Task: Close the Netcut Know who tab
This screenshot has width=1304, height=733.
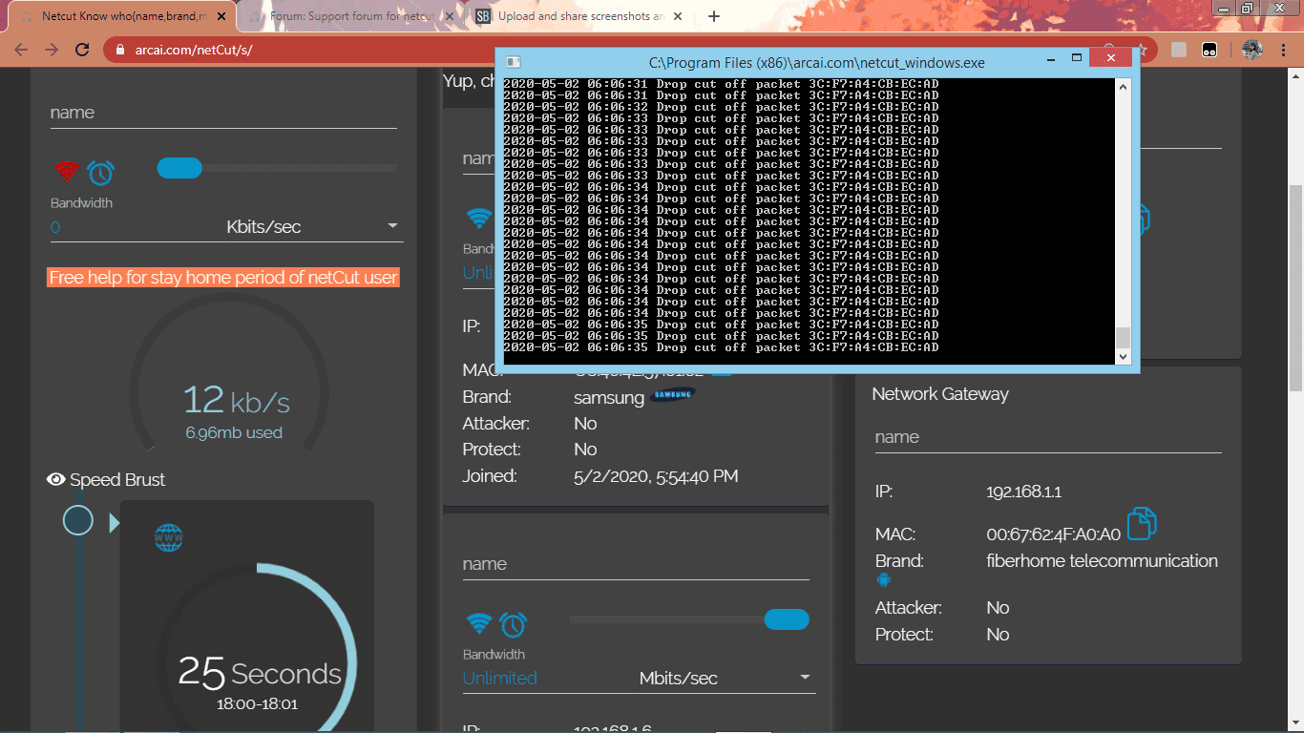Action: [223, 16]
